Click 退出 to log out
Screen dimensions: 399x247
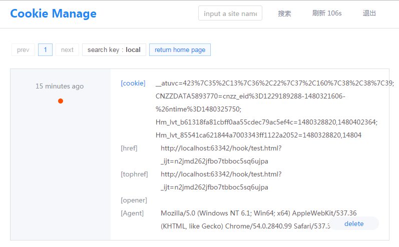[x=369, y=13]
